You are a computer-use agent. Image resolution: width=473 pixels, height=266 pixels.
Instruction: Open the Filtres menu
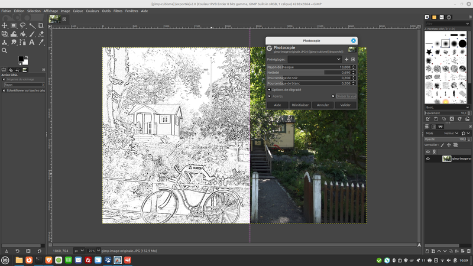coord(118,11)
